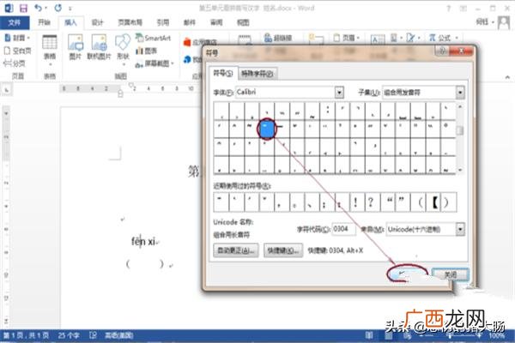Collapse the ribbon with the chevron arrow
Viewport: 515px width, 343px height.
point(507,77)
